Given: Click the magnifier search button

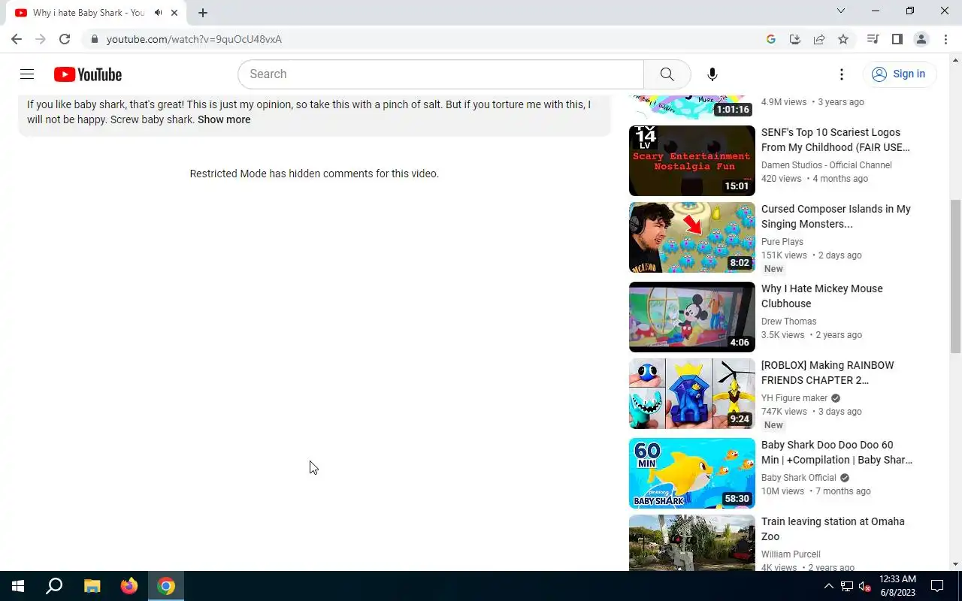Looking at the screenshot, I should click(667, 74).
